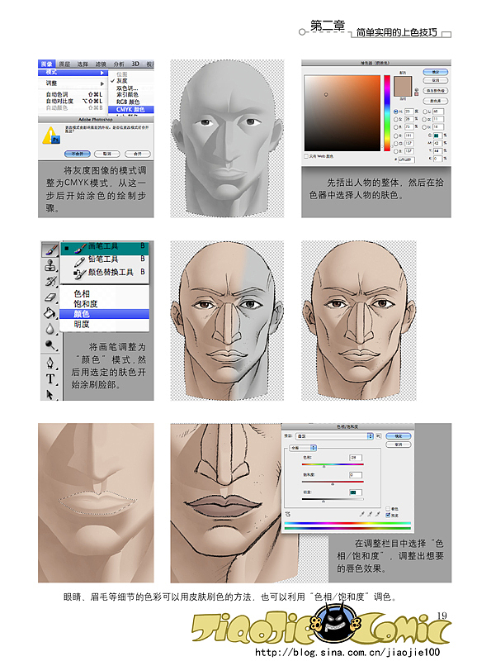477x661 pixels.
Task: Click the on-image hand adjustment icon
Action: [x=288, y=514]
